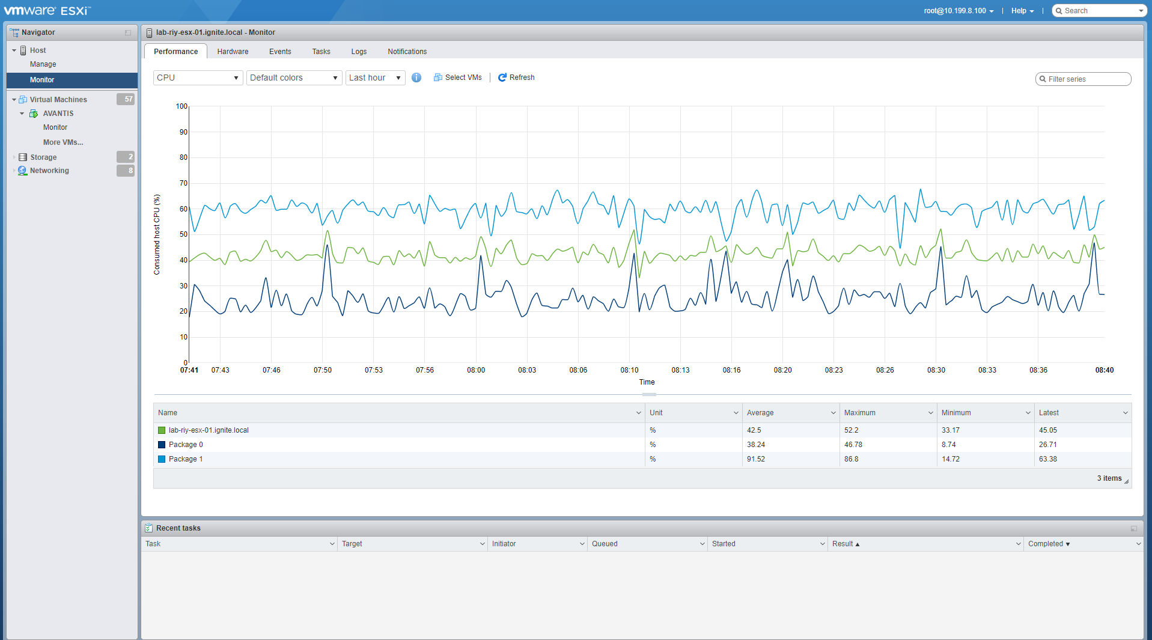
Task: Click the Recent tasks collapse icon
Action: tap(1134, 528)
